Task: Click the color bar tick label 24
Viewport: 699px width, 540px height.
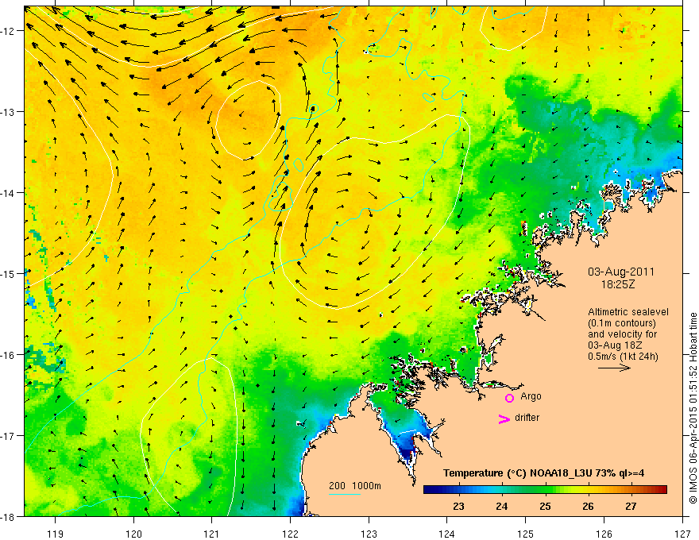Action: pyautogui.click(x=501, y=507)
